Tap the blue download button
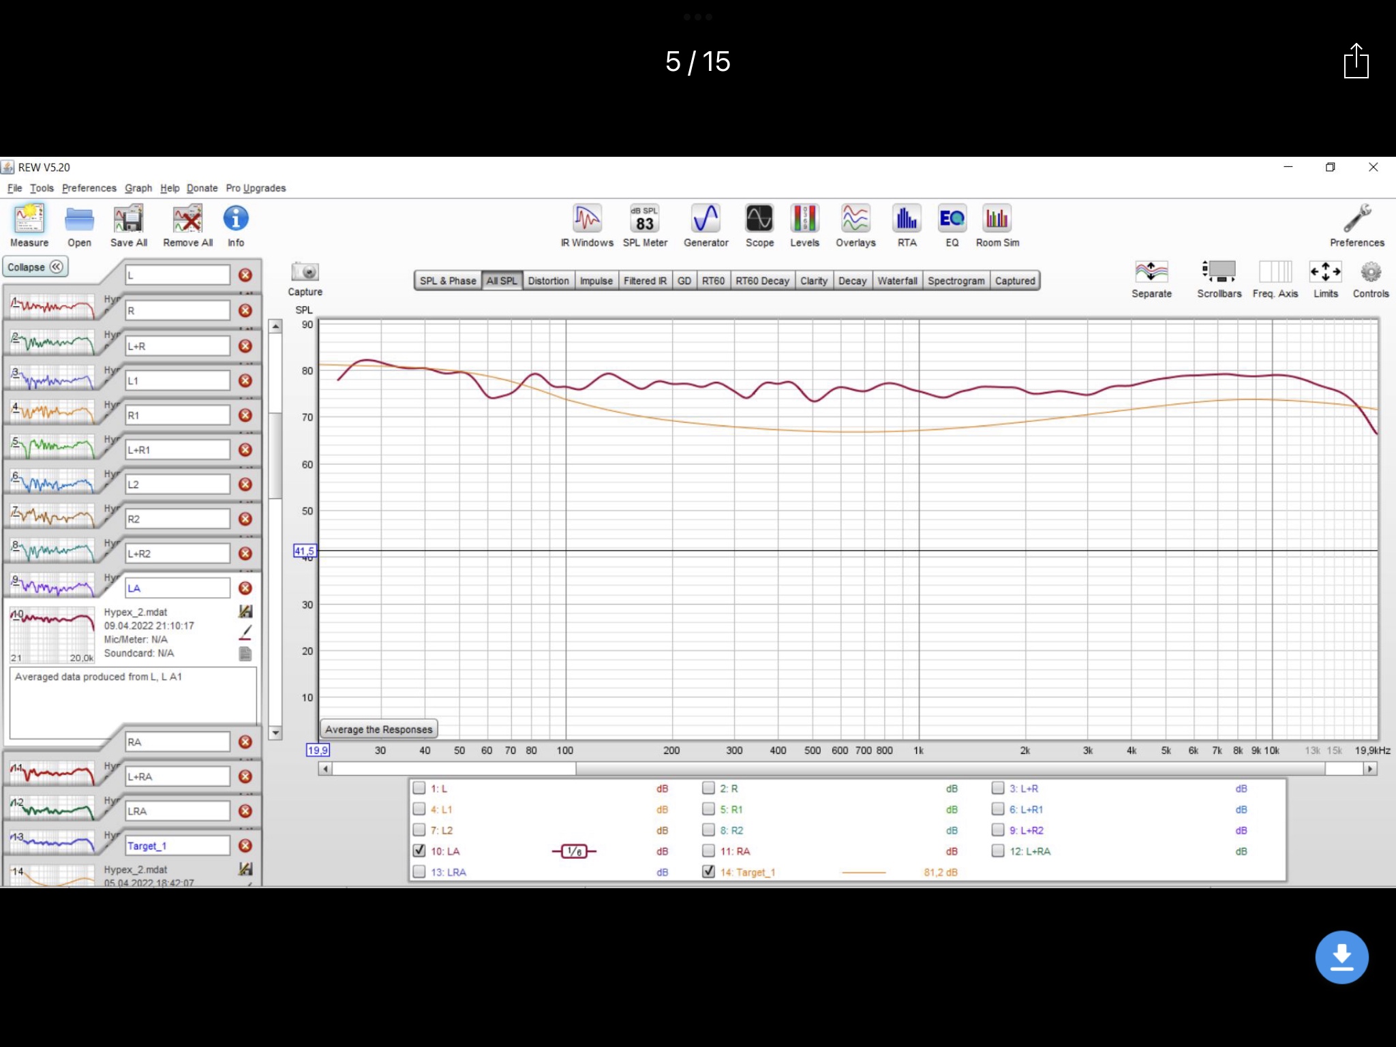This screenshot has width=1396, height=1047. [1341, 957]
